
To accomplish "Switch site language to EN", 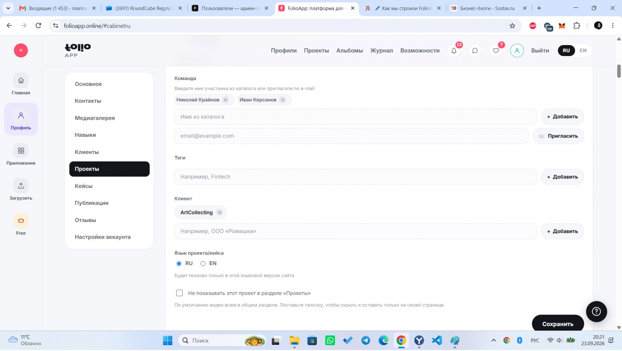I will pyautogui.click(x=583, y=51).
